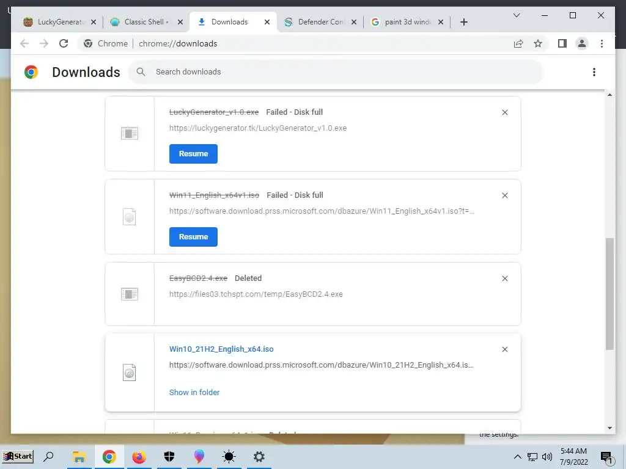This screenshot has height=469, width=626.
Task: Click the share page icon in address bar
Action: pyautogui.click(x=518, y=43)
